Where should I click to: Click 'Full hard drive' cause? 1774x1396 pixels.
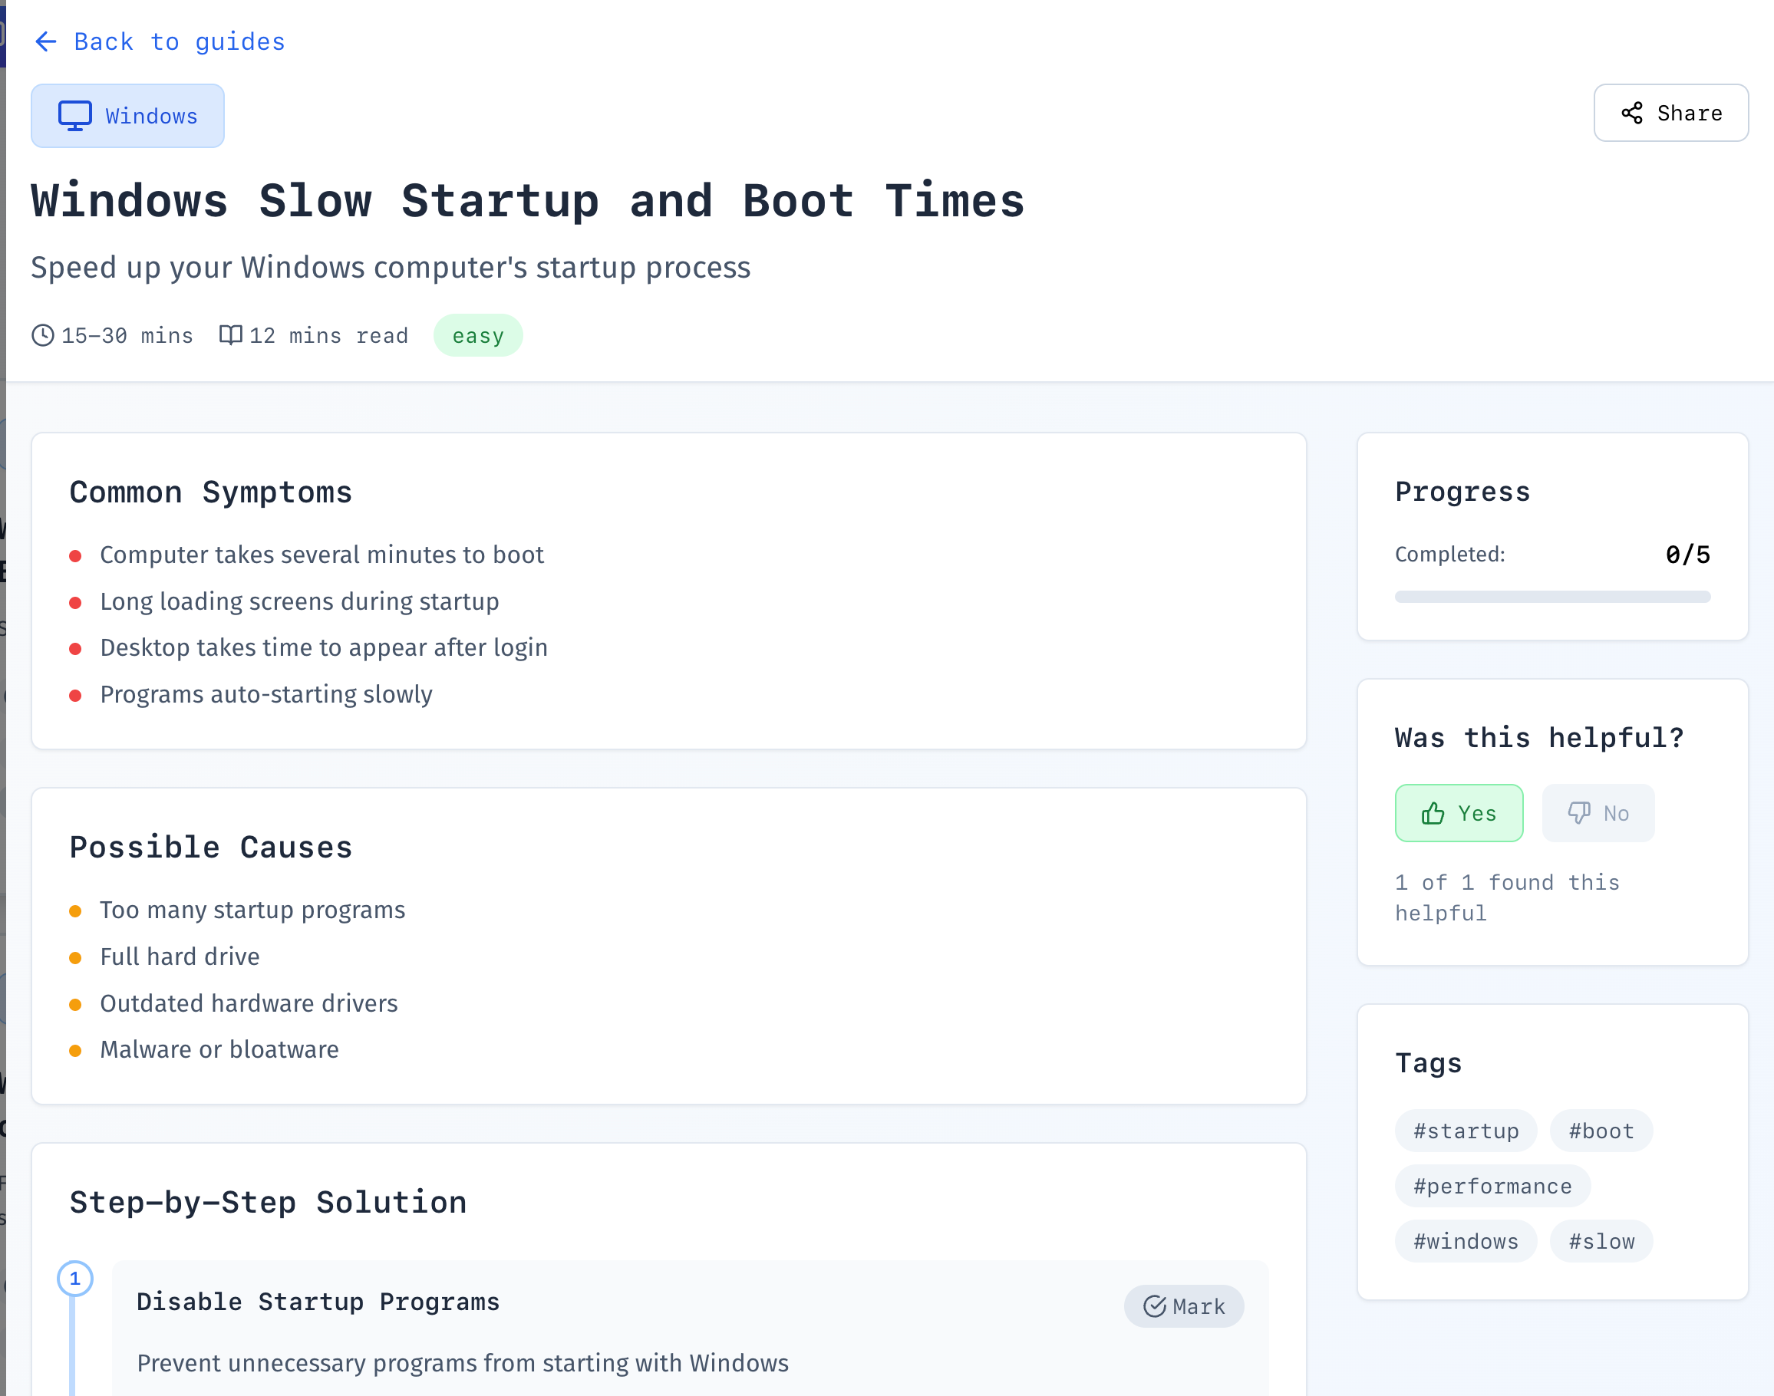pyautogui.click(x=180, y=957)
